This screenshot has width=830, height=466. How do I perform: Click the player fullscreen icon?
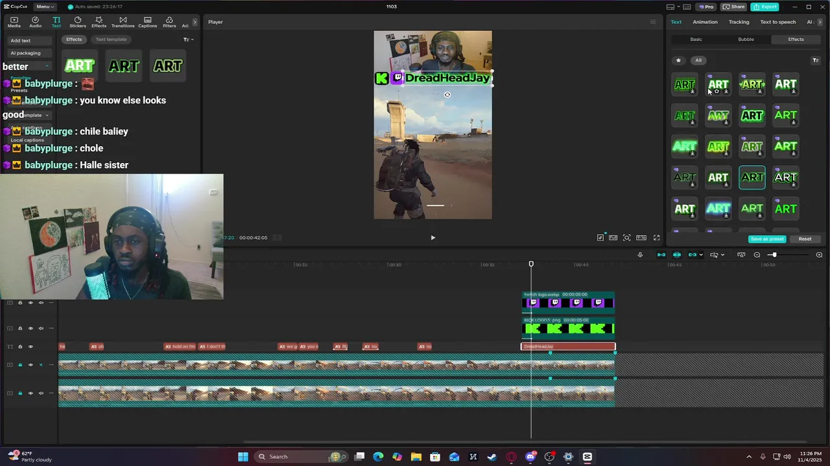[x=657, y=238]
